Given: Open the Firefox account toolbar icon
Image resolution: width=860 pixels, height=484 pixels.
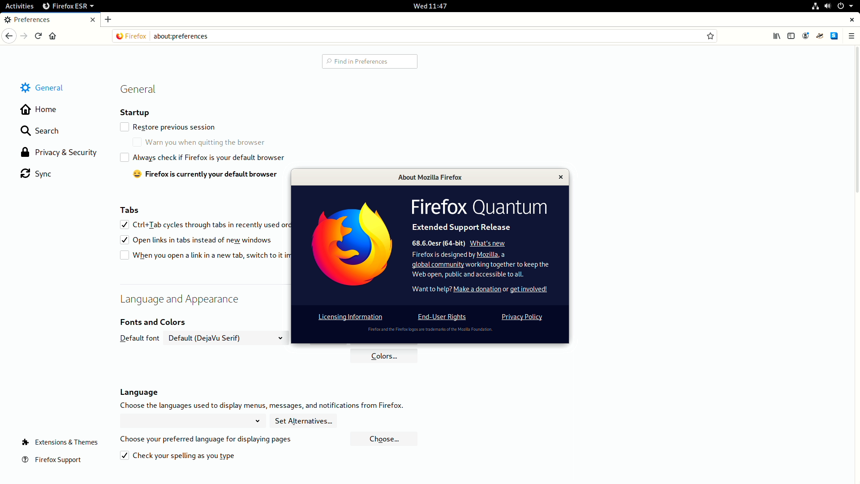Looking at the screenshot, I should (x=805, y=36).
